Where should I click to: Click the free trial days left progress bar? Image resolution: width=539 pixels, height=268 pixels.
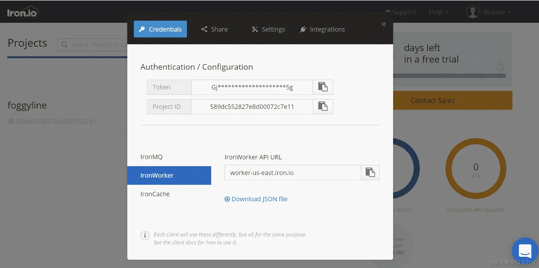pos(449,76)
